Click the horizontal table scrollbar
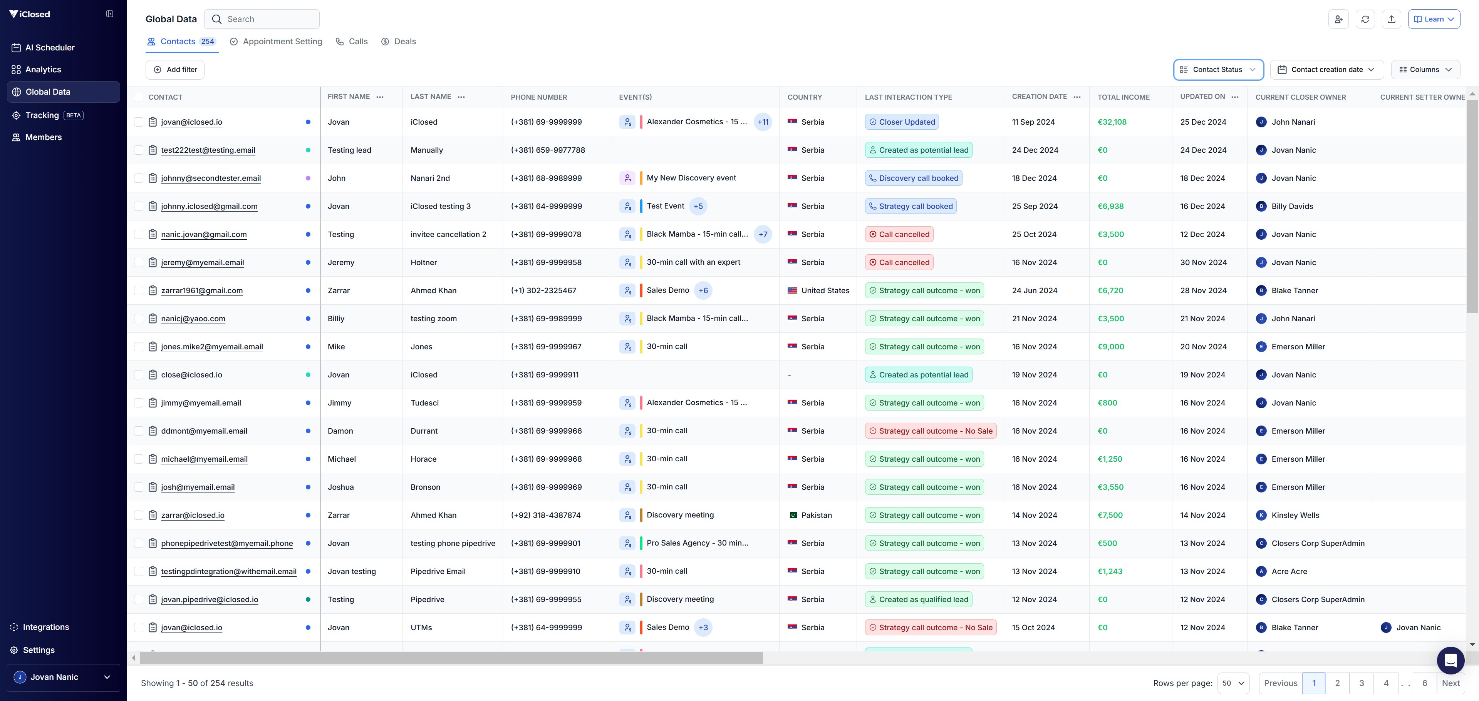This screenshot has width=1479, height=701. coord(451,658)
